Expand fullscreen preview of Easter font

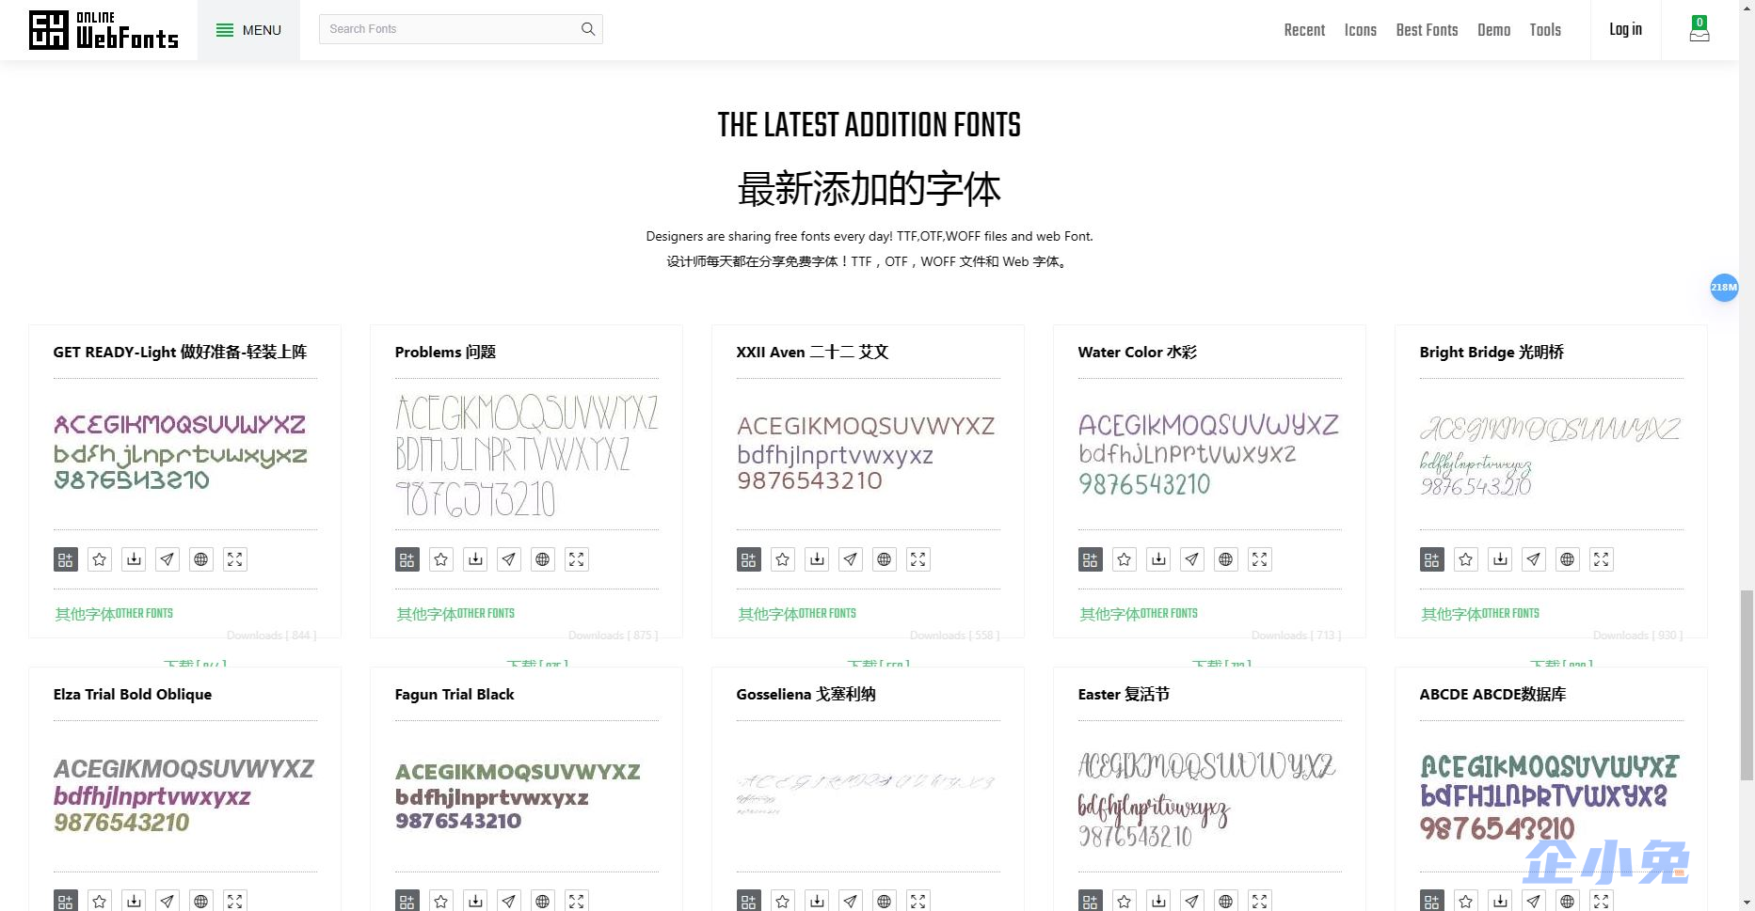coord(1259,900)
